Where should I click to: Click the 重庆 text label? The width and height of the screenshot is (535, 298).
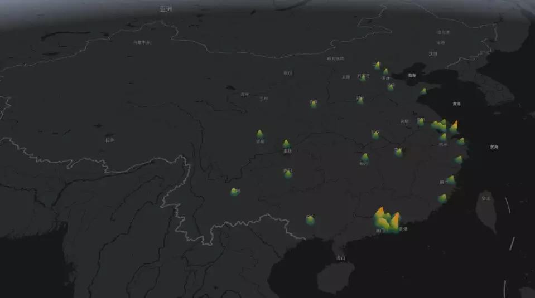(288, 151)
